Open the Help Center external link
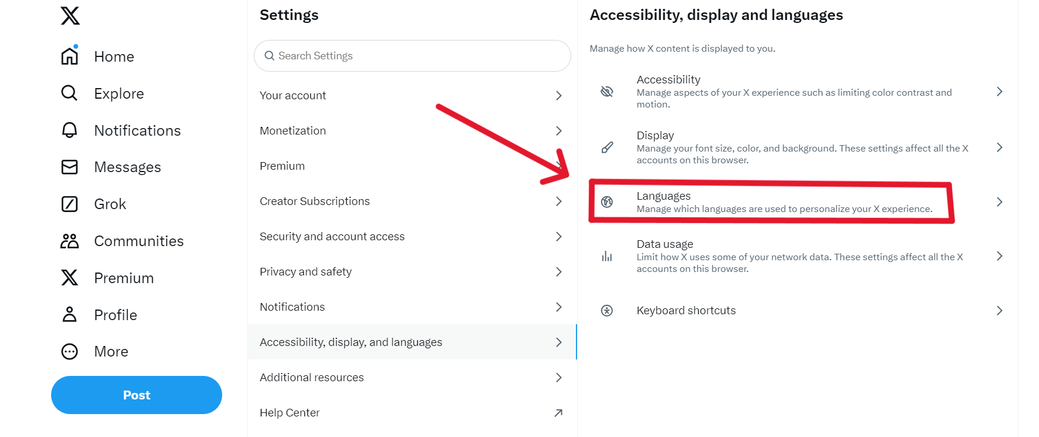Image resolution: width=1039 pixels, height=437 pixels. click(x=411, y=412)
